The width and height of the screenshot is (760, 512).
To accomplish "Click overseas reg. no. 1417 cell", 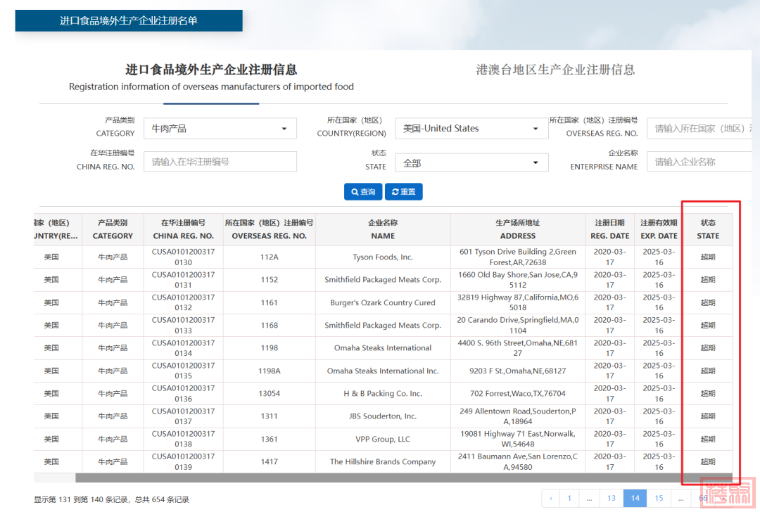I will pyautogui.click(x=269, y=462).
